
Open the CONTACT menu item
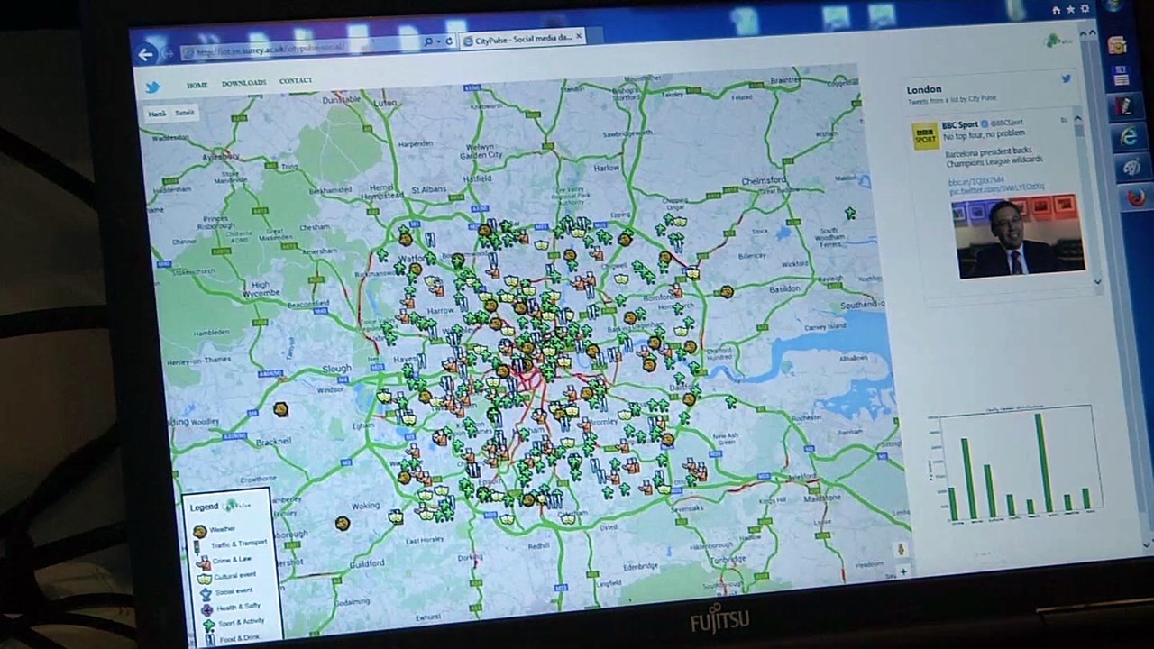coord(296,81)
